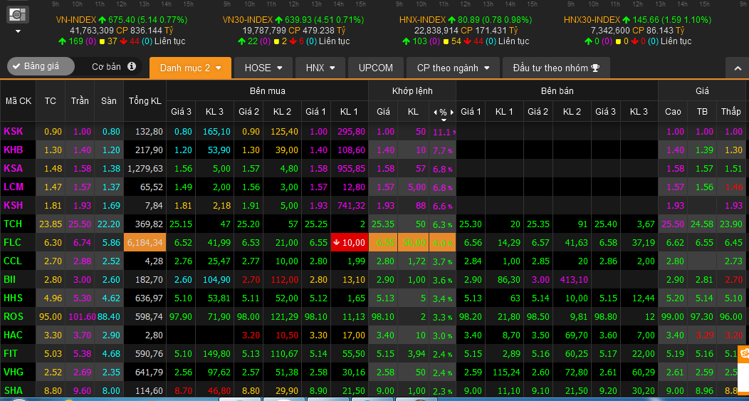This screenshot has width=749, height=401.
Task: Select the SHA stock symbol
Action: point(14,390)
